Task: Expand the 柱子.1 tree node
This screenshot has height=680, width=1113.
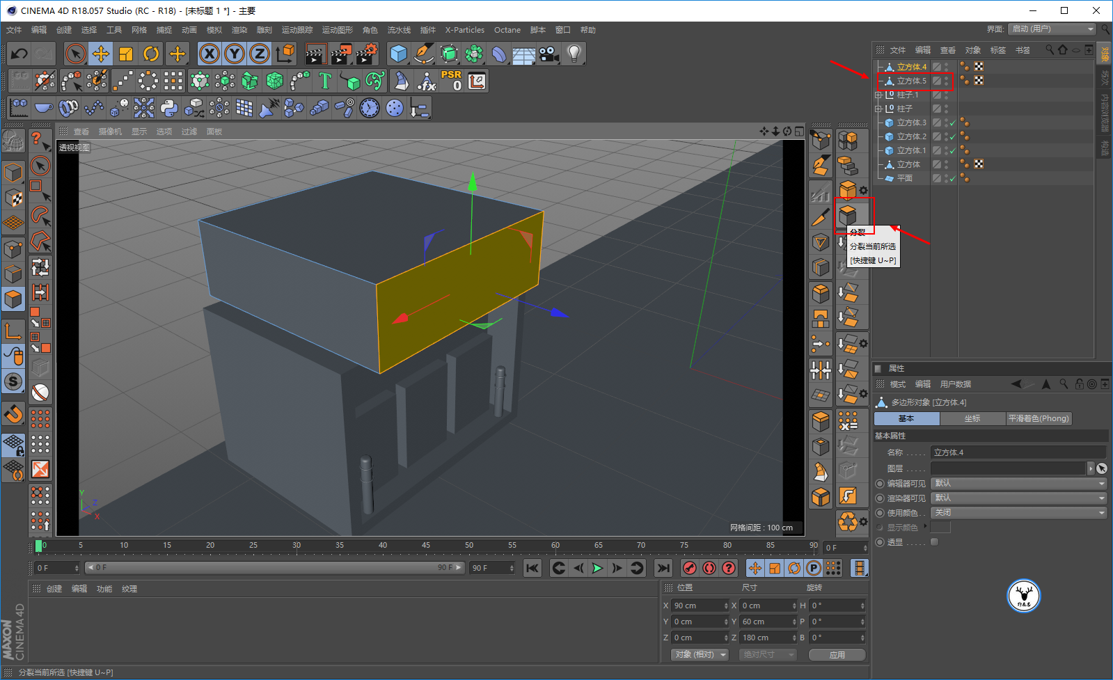Action: tap(878, 95)
